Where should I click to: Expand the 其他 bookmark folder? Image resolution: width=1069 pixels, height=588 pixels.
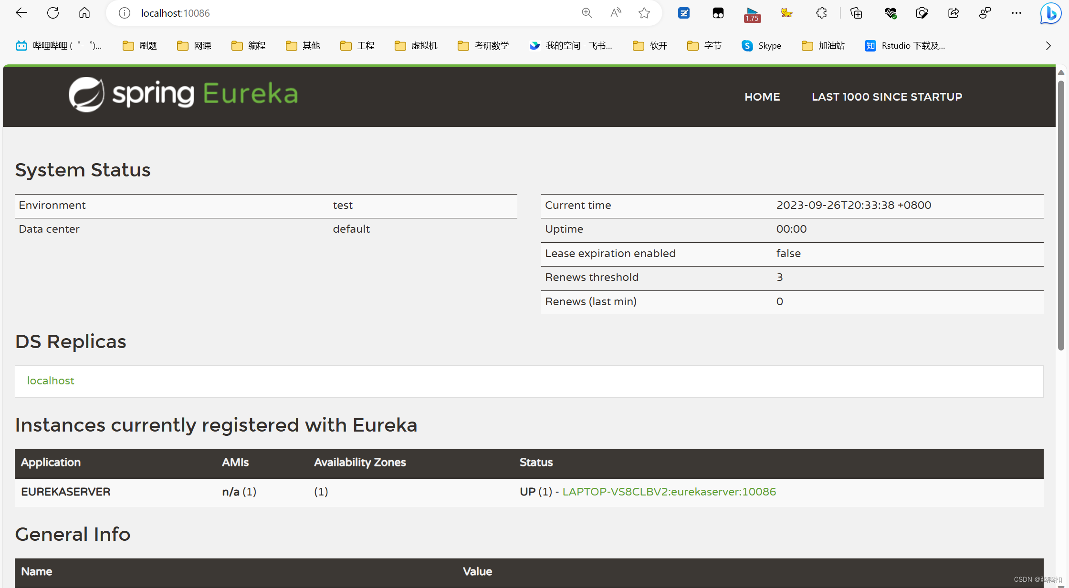[303, 46]
